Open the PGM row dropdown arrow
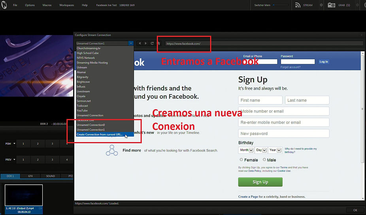 point(14,144)
